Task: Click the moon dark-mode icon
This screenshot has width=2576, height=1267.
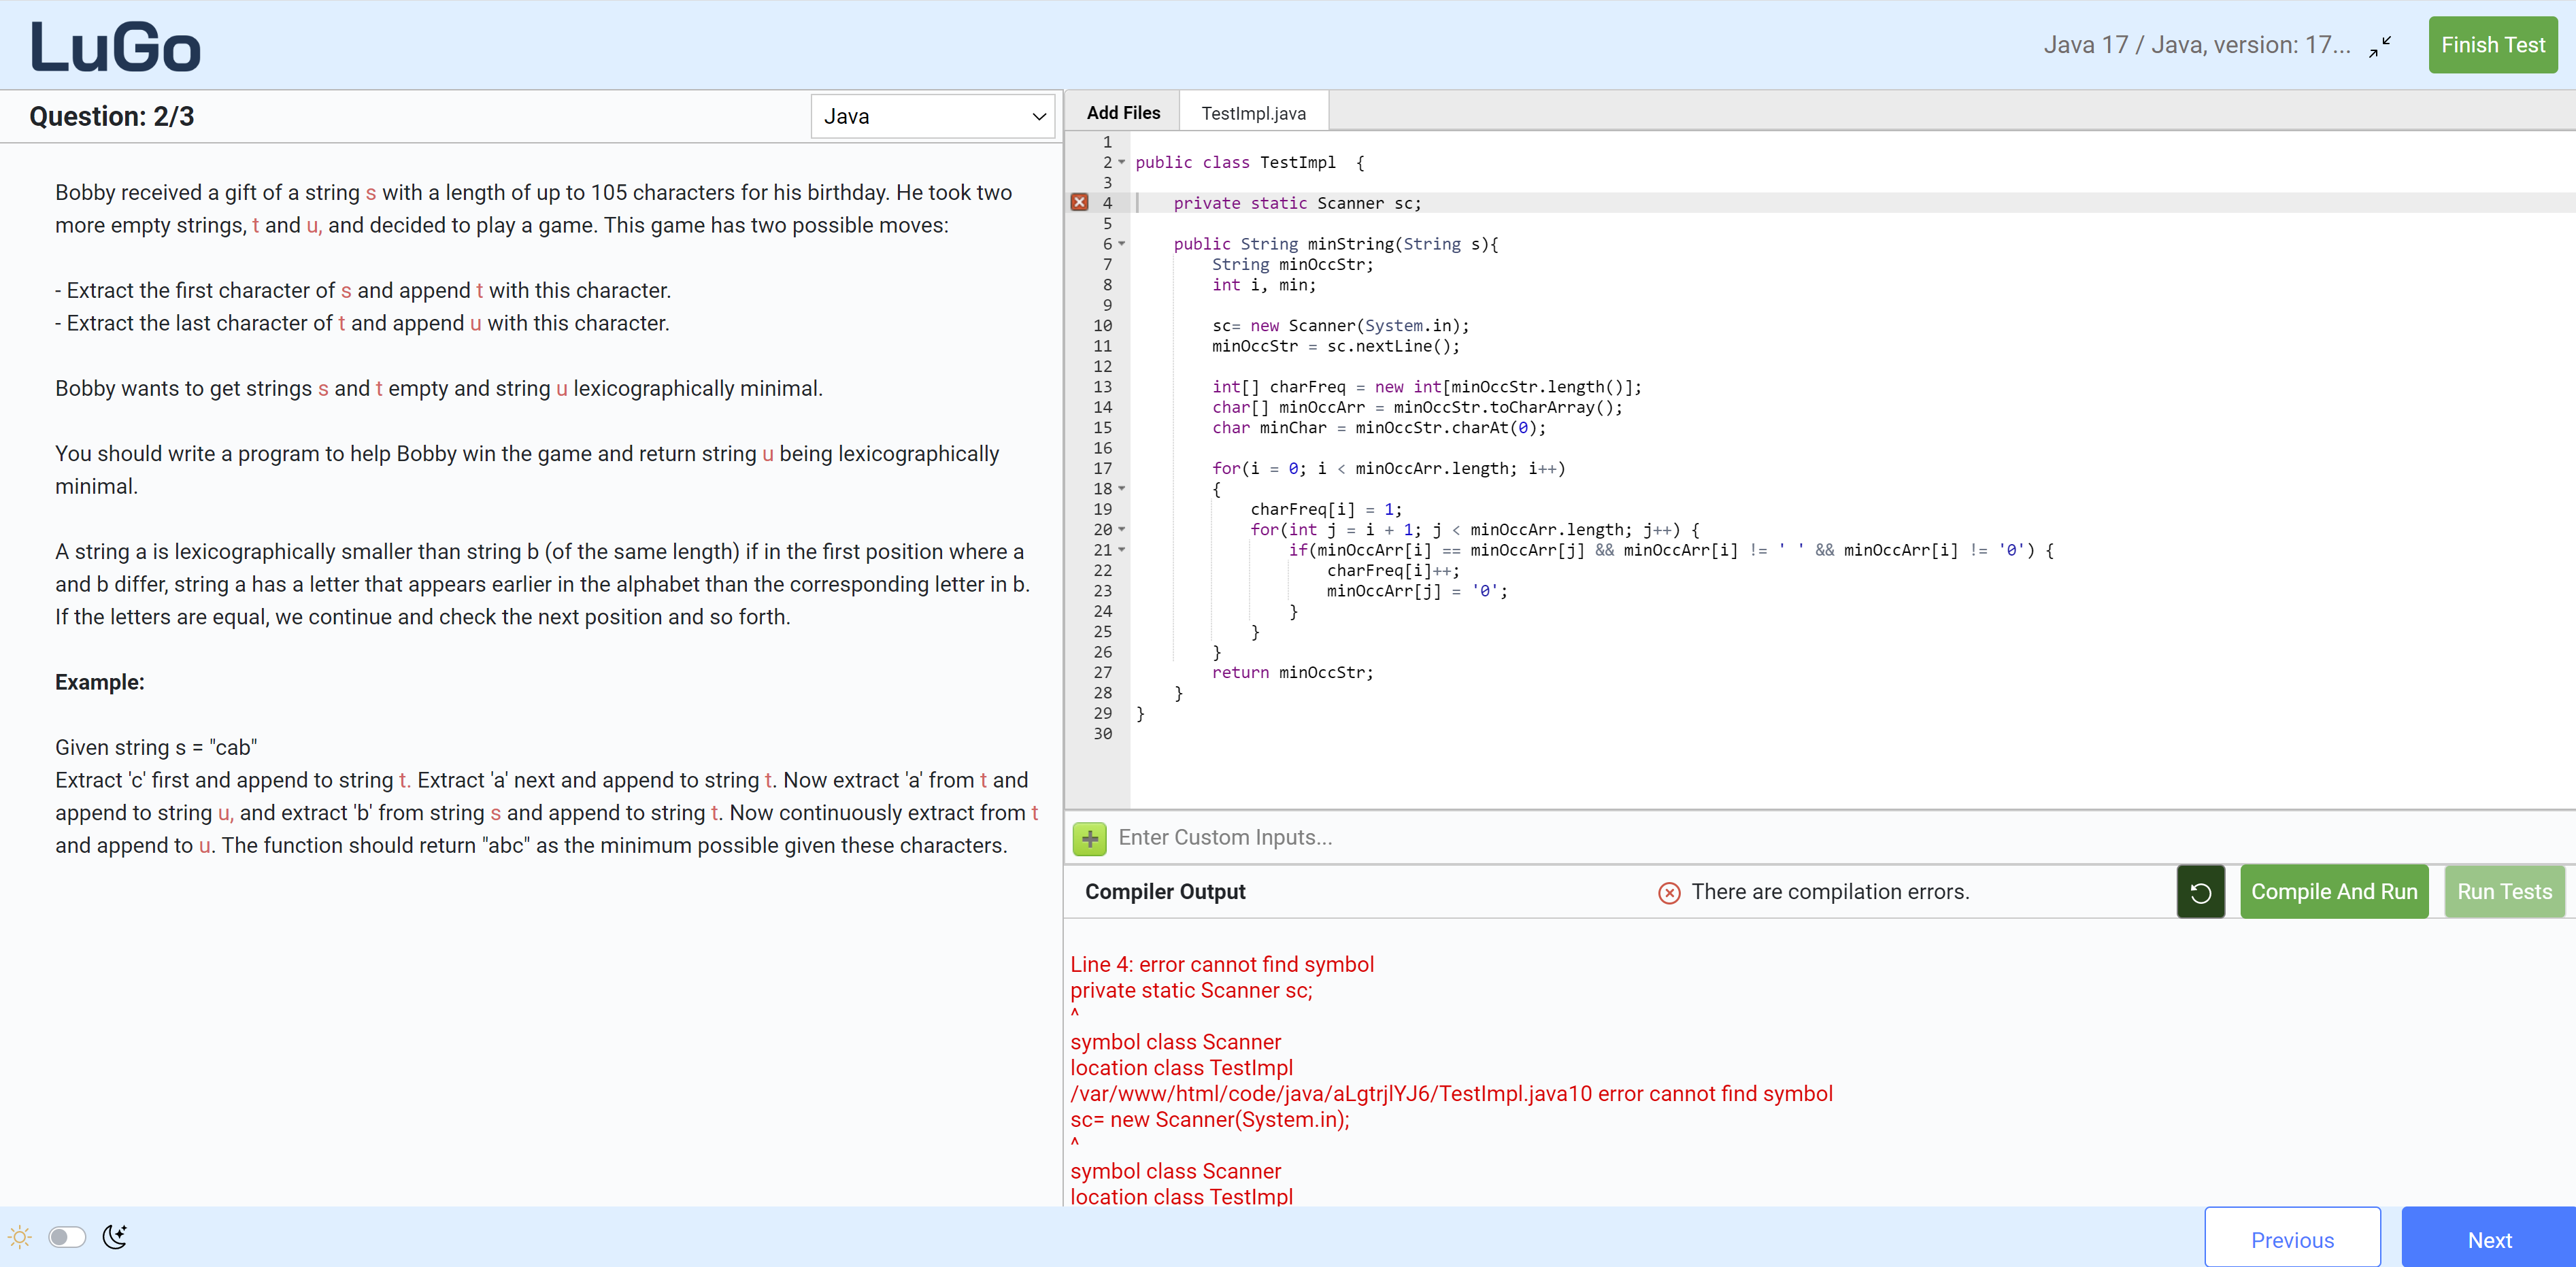Action: point(115,1237)
